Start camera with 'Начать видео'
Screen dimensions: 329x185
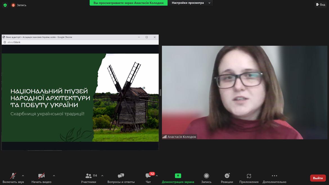[41, 178]
